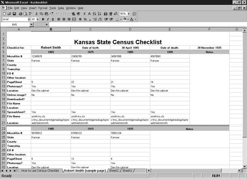Screen dimensions: 247x179
Task: Toggle Underline formatting
Action: tap(53, 19)
